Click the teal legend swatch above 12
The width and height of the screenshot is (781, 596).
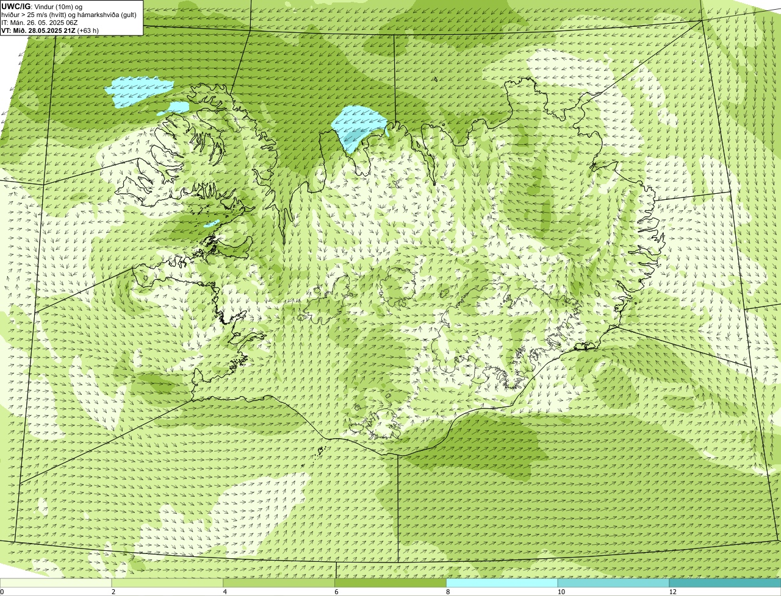[x=725, y=583]
